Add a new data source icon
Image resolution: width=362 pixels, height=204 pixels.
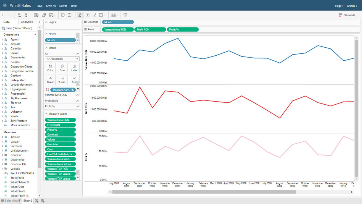pos(19,15)
